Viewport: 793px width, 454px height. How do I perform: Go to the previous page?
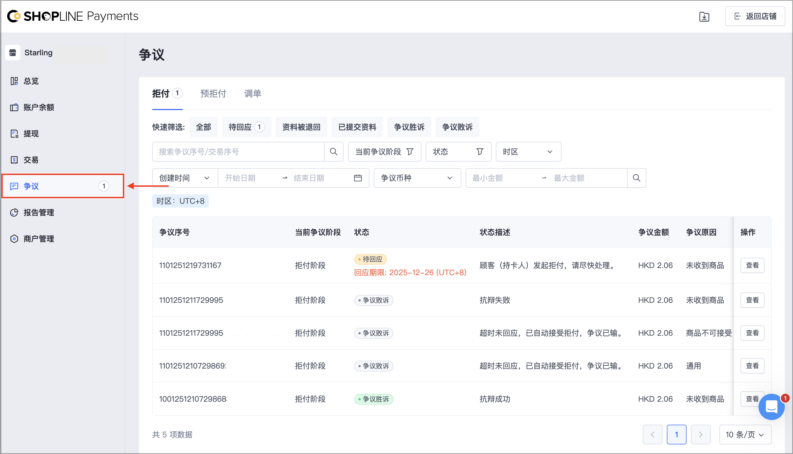652,435
